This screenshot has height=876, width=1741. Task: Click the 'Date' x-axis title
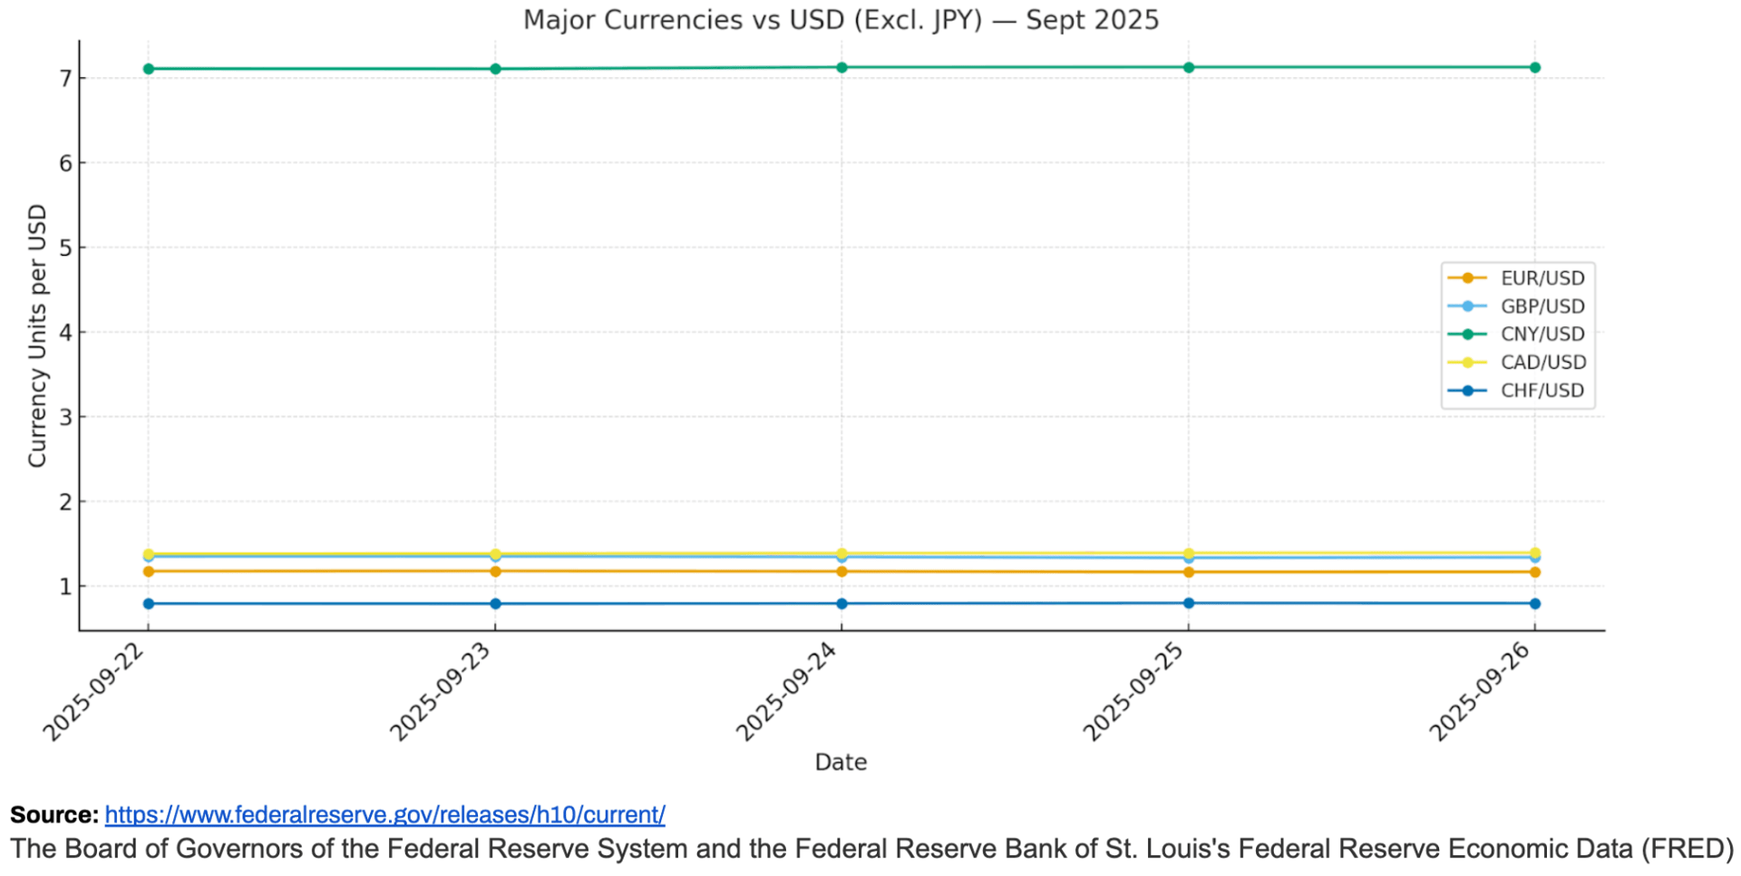(841, 763)
